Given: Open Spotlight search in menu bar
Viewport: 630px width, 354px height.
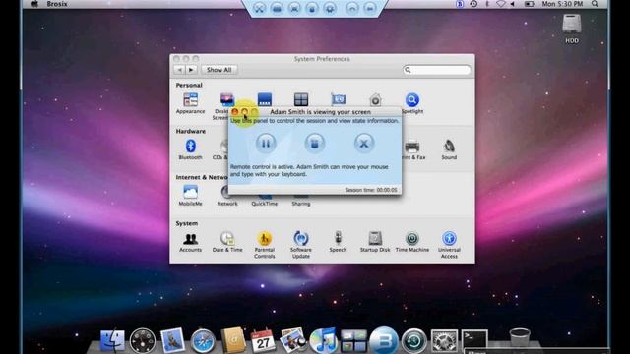Looking at the screenshot, I should (x=595, y=4).
